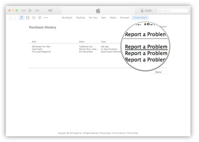Image resolution: width=199 pixels, height=142 pixels.
Task: Close the iTunes window with red button
Action: pyautogui.click(x=9, y=10)
